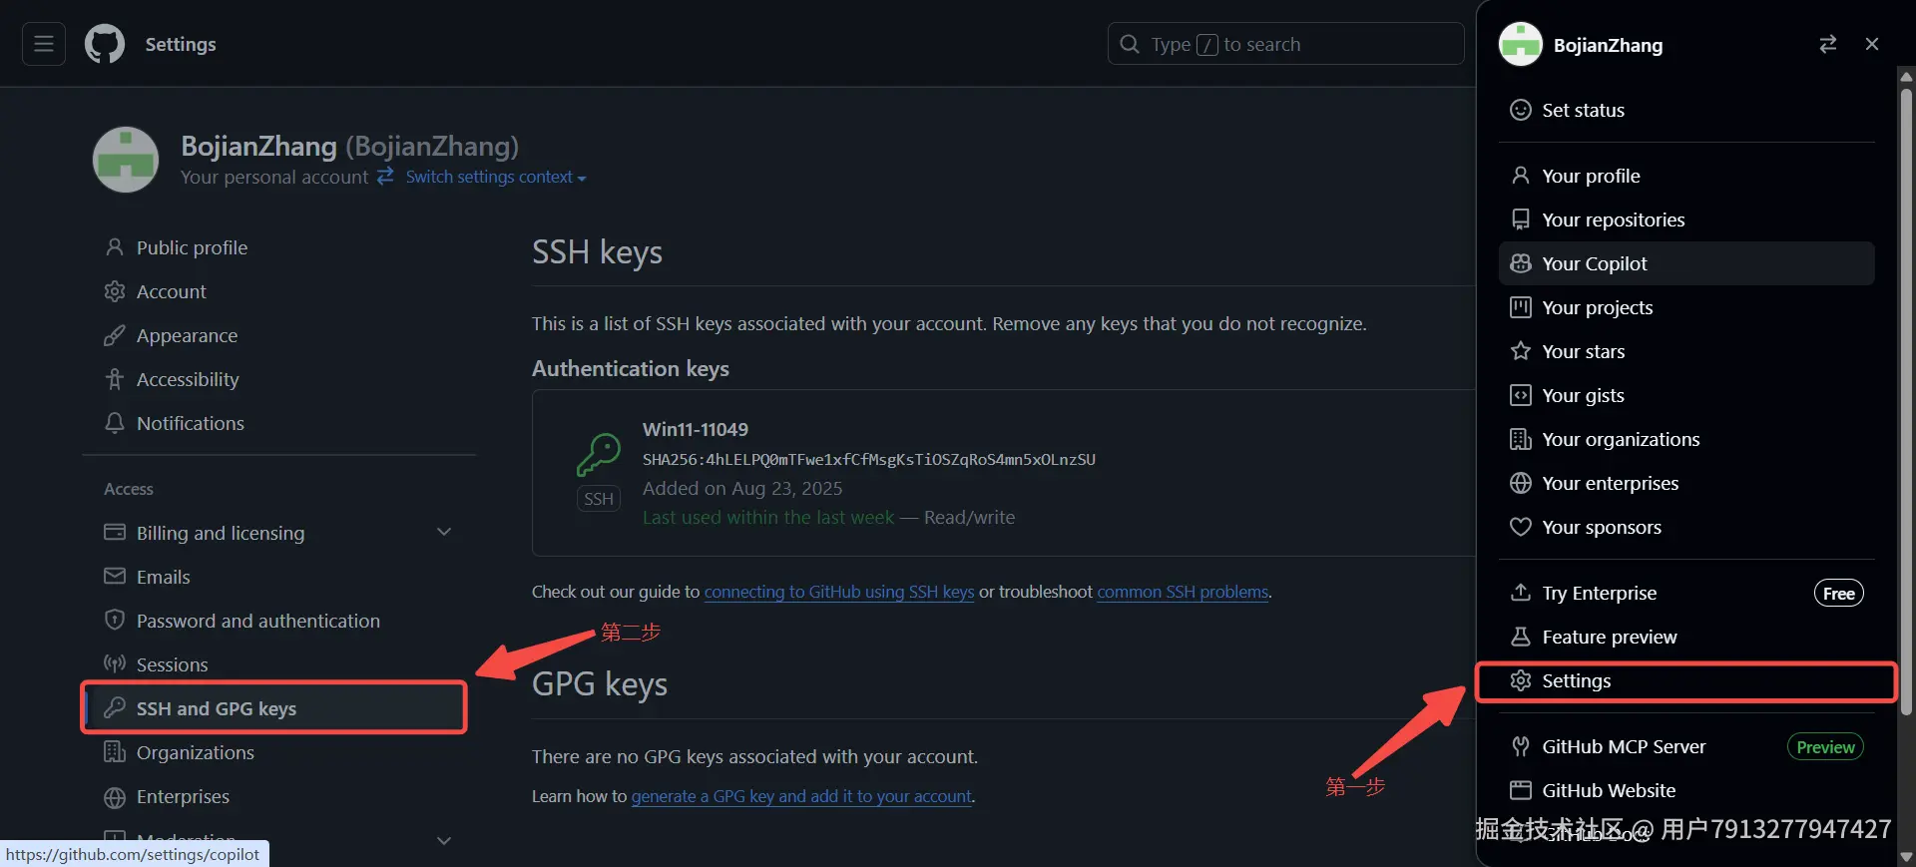Viewport: 1916px width, 867px height.
Task: Click the gists code icon
Action: tap(1521, 395)
